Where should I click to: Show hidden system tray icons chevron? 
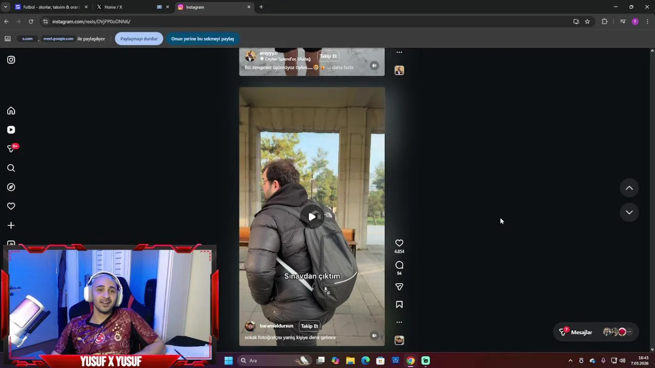coord(571,361)
